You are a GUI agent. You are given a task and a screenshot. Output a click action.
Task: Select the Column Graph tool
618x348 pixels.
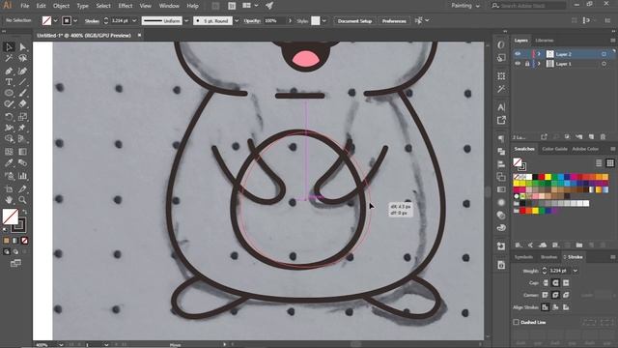(x=22, y=176)
